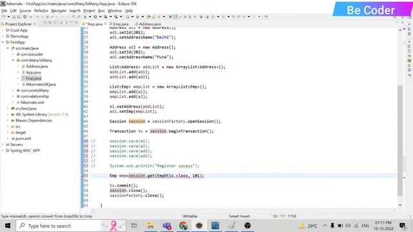
Task: Expand the DemoApp project node
Action: point(3,36)
